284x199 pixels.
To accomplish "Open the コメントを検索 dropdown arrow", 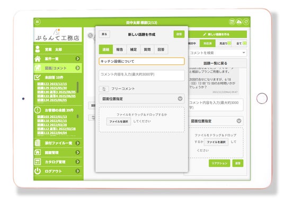I will (x=244, y=53).
